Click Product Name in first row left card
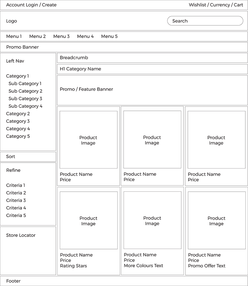 [x=76, y=175]
